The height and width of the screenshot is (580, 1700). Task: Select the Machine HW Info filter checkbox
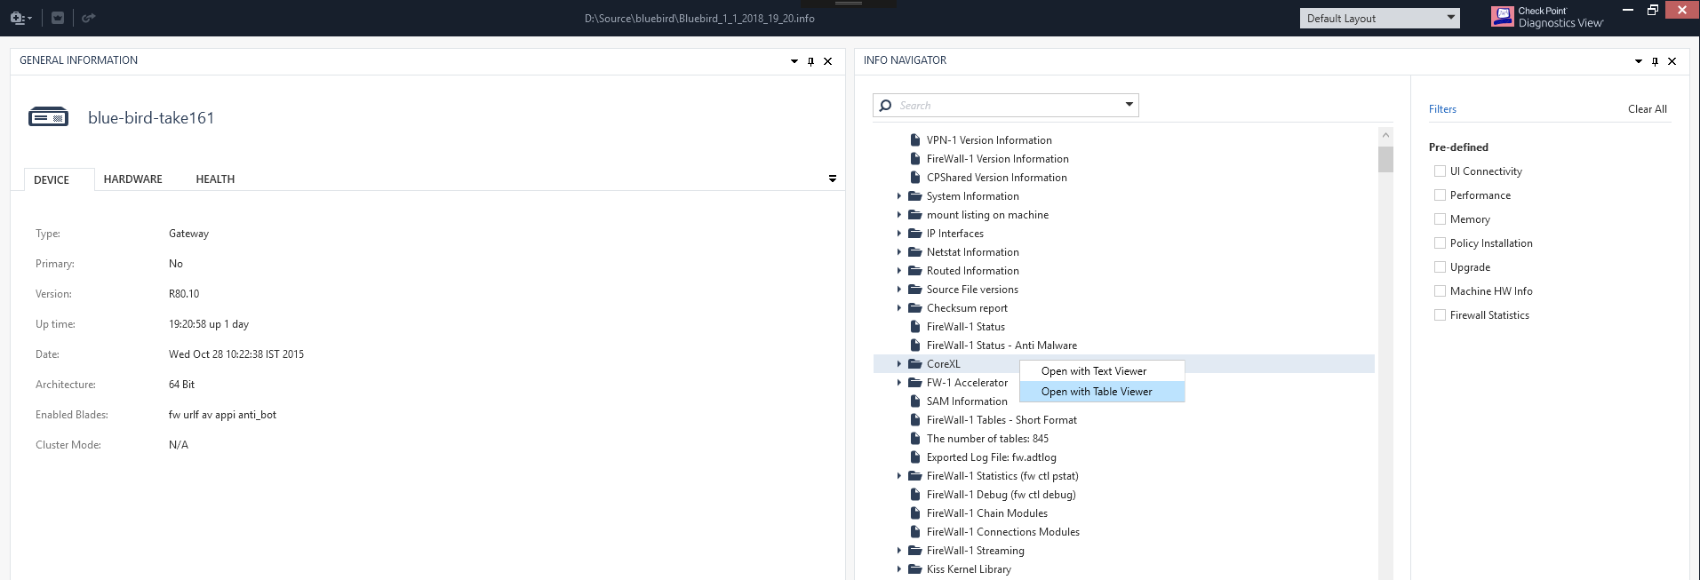(1440, 291)
